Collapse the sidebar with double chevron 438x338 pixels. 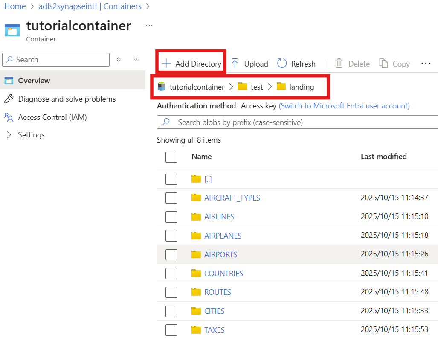pyautogui.click(x=136, y=60)
